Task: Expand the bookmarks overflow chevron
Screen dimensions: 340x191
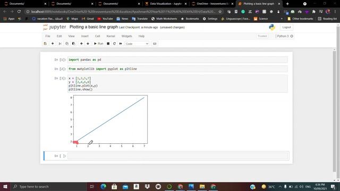Action: (282, 19)
